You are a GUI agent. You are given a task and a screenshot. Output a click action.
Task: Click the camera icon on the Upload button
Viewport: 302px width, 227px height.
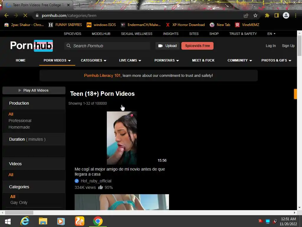160,46
